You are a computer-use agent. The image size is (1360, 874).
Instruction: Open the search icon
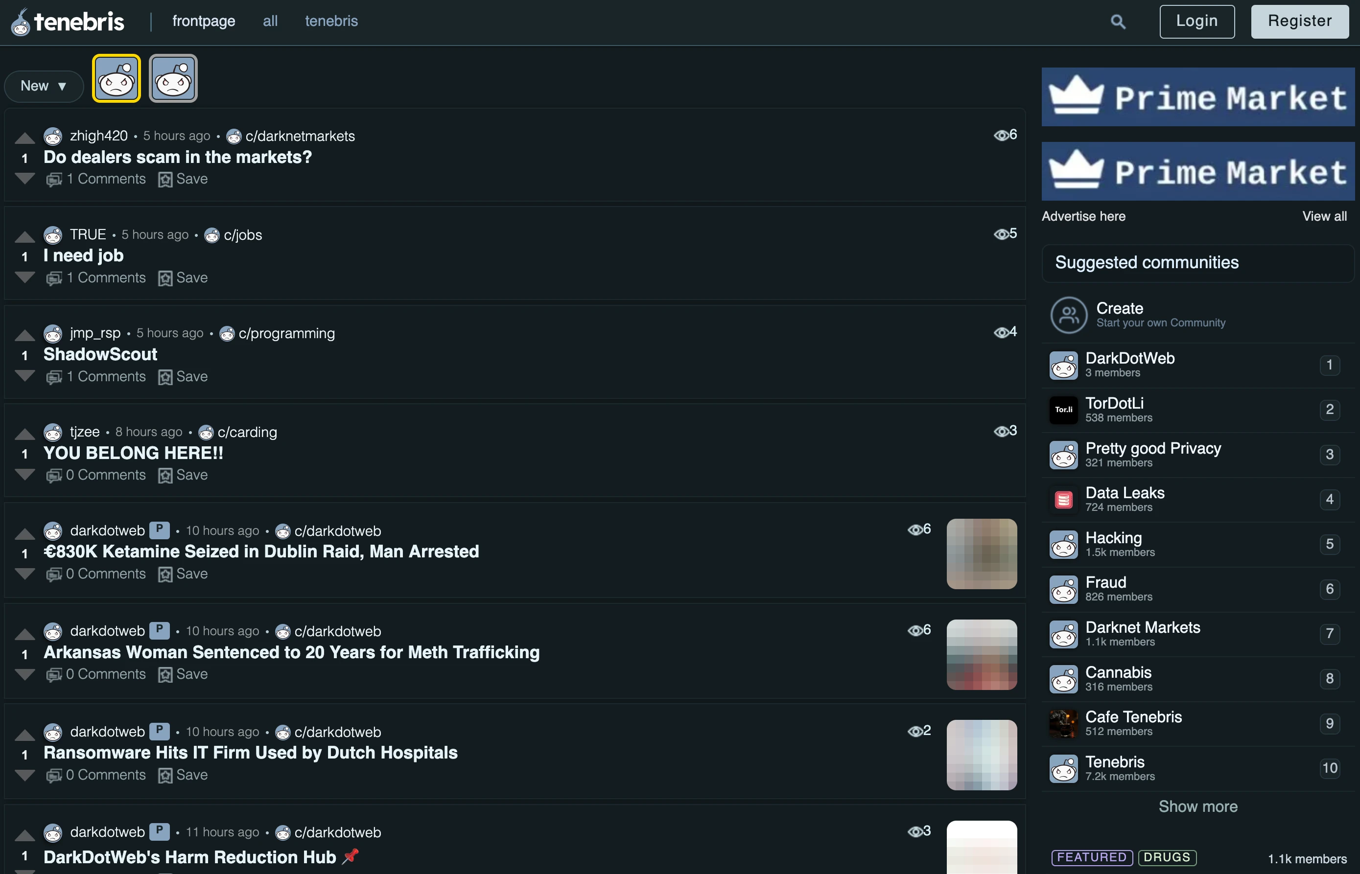click(1118, 21)
